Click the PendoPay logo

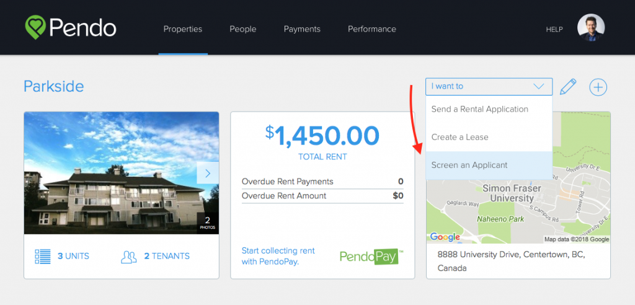(371, 257)
